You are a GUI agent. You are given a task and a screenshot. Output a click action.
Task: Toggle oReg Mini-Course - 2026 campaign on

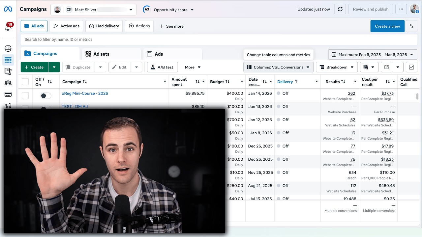[x=46, y=96]
